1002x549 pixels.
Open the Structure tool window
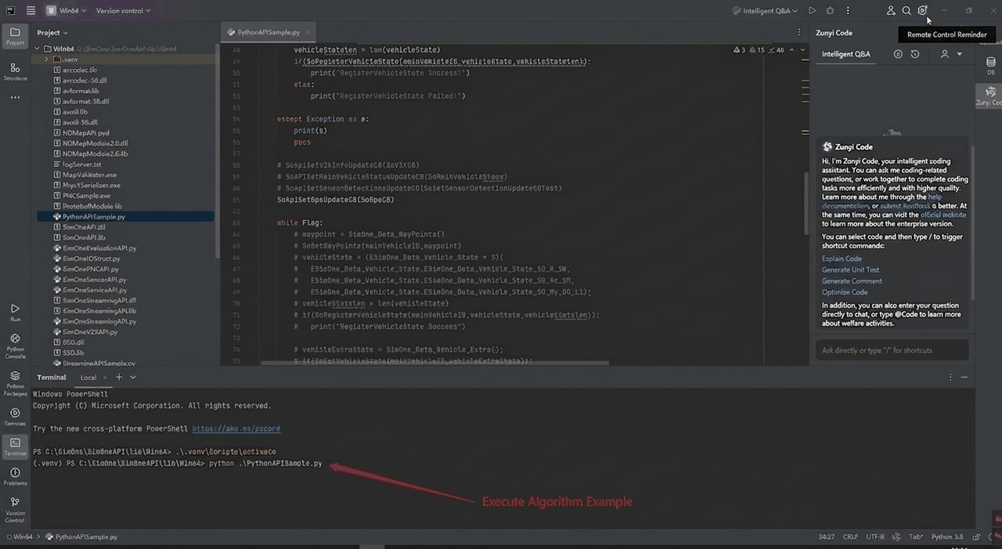pyautogui.click(x=15, y=71)
